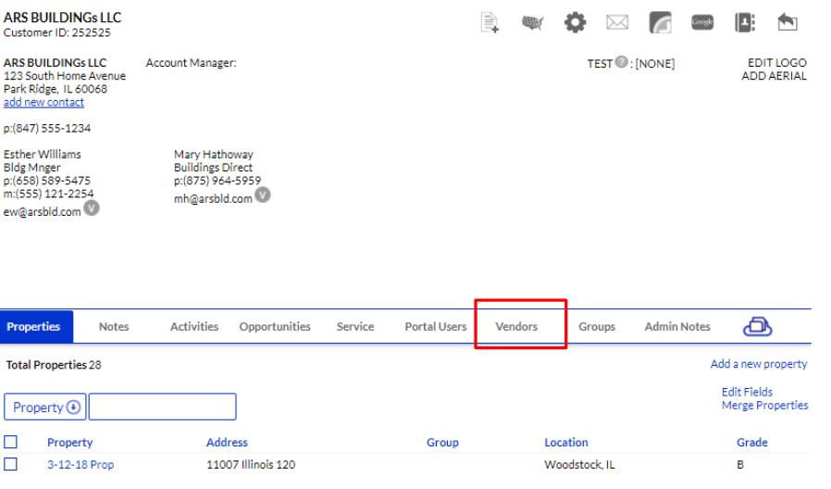Click the question mark icon next to TEST
This screenshot has width=831, height=489.
[622, 63]
